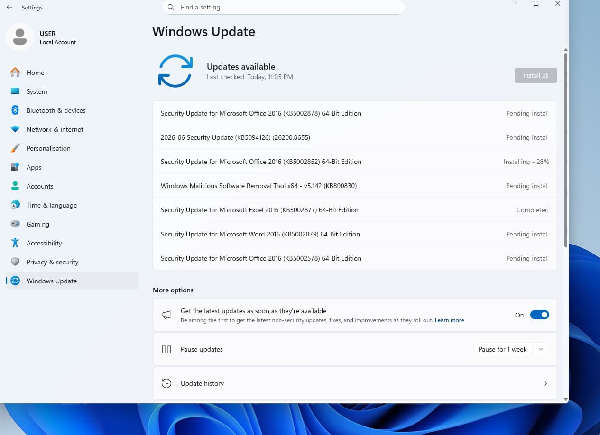Screen dimensions: 600x435
Task: Click the Install all button
Action: [536, 75]
